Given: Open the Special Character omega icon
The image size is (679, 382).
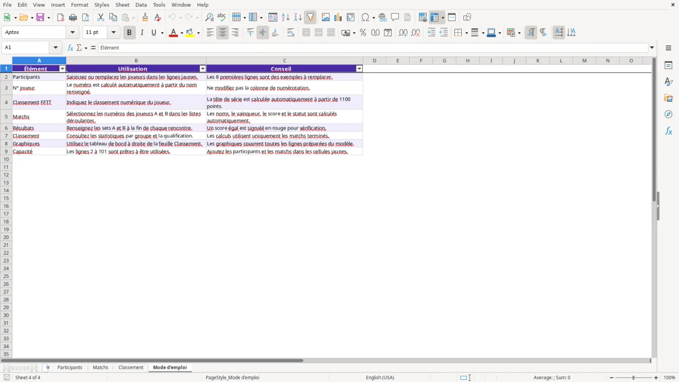Looking at the screenshot, I should [365, 18].
